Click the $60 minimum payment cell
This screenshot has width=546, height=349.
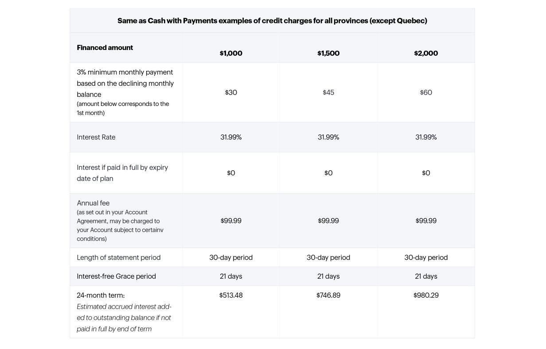[x=426, y=92]
